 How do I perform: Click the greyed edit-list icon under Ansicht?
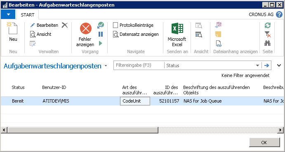point(33,44)
